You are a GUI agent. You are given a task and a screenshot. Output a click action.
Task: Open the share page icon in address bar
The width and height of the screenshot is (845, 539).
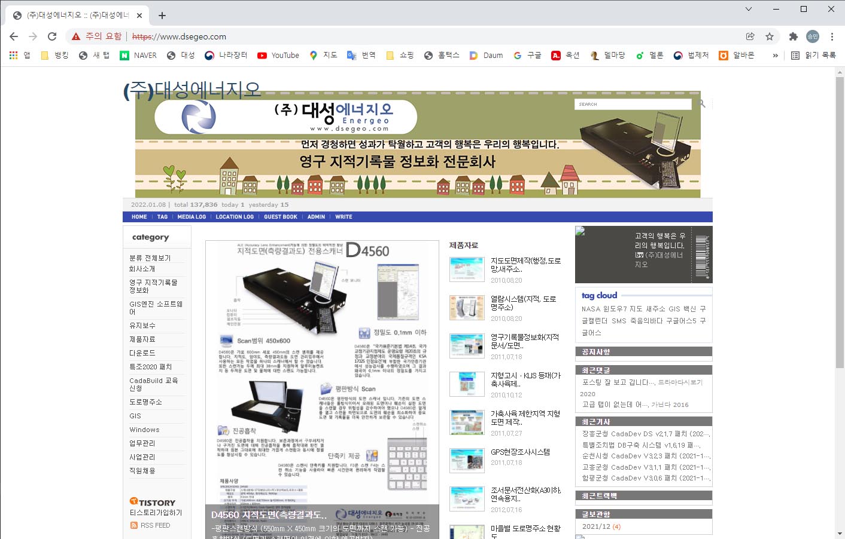[x=750, y=36]
